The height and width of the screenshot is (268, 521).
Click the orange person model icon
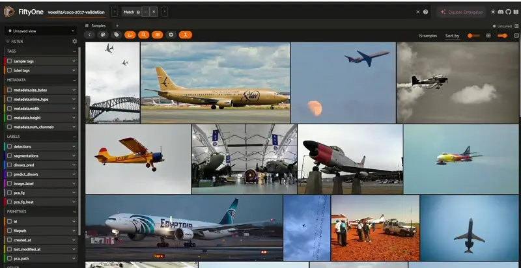click(186, 35)
